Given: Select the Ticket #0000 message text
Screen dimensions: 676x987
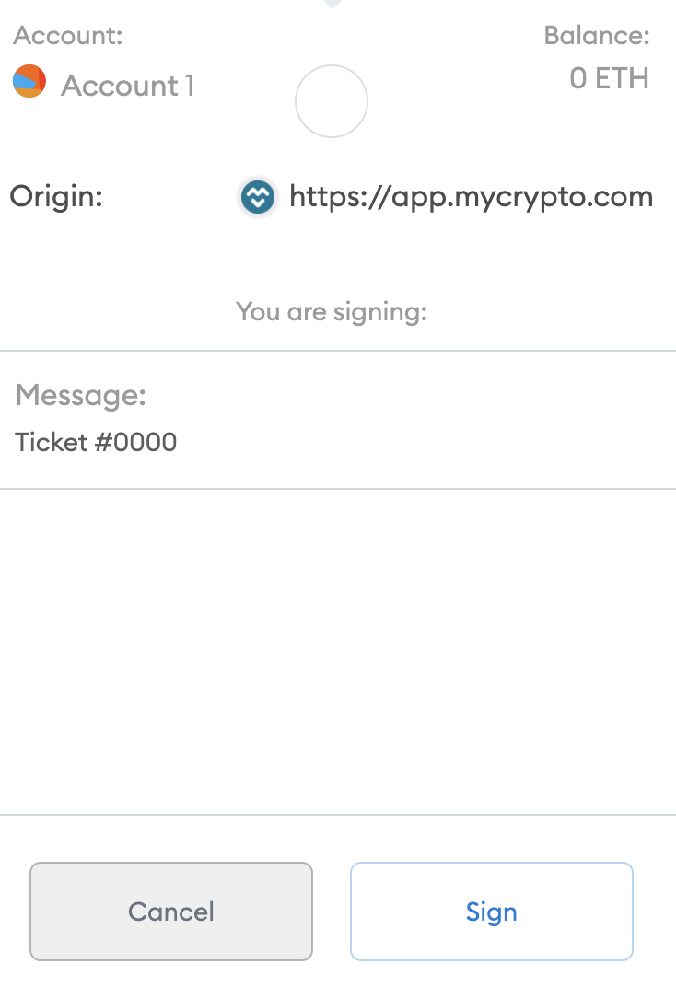Looking at the screenshot, I should pos(95,443).
